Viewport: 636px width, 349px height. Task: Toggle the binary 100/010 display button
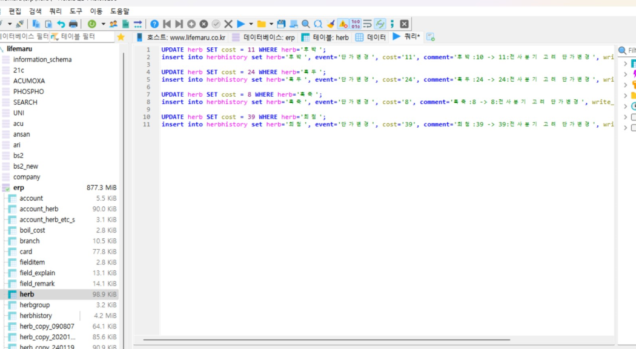tap(356, 24)
